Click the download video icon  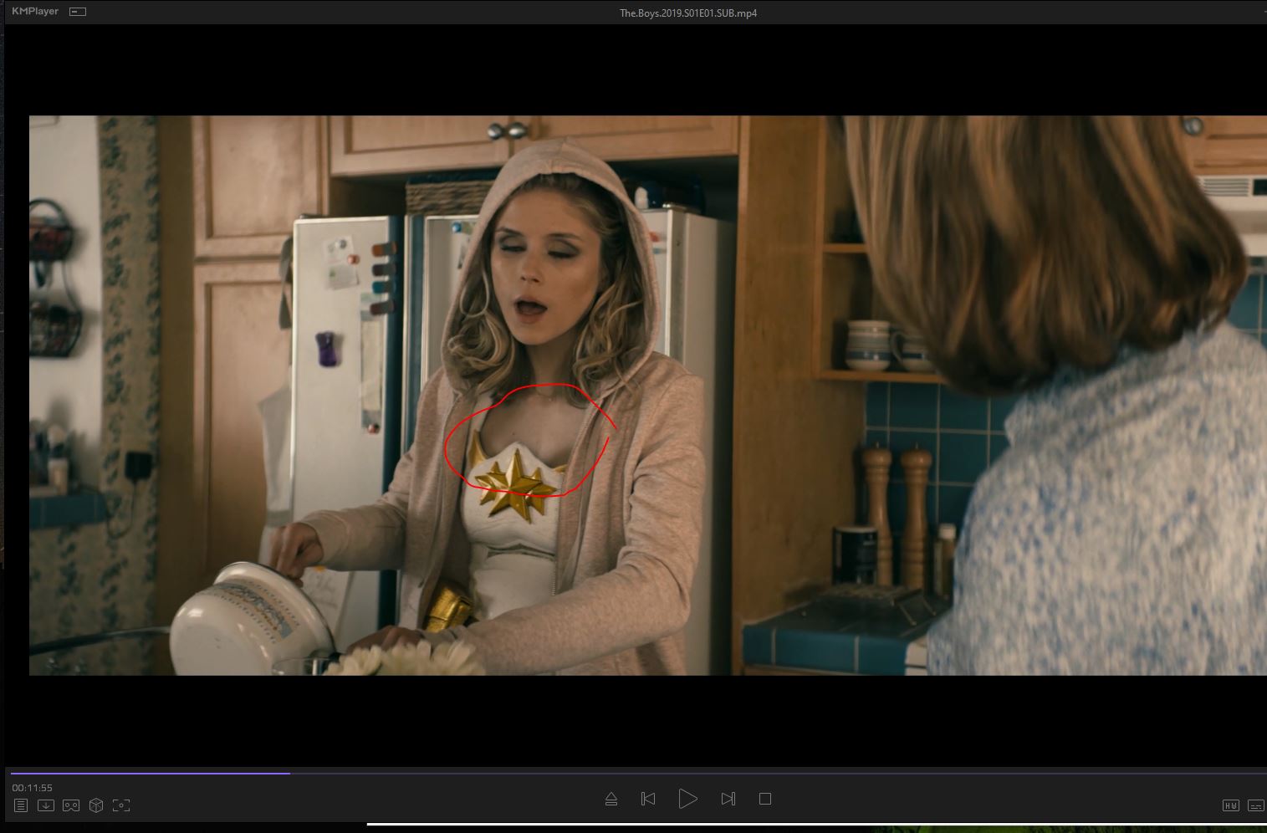[x=46, y=805]
